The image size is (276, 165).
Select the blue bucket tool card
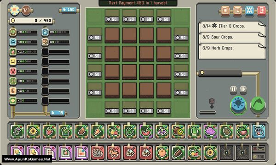259,132
